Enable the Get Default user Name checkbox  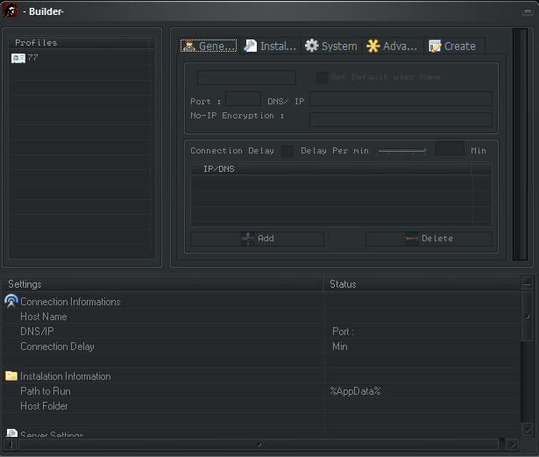click(322, 77)
